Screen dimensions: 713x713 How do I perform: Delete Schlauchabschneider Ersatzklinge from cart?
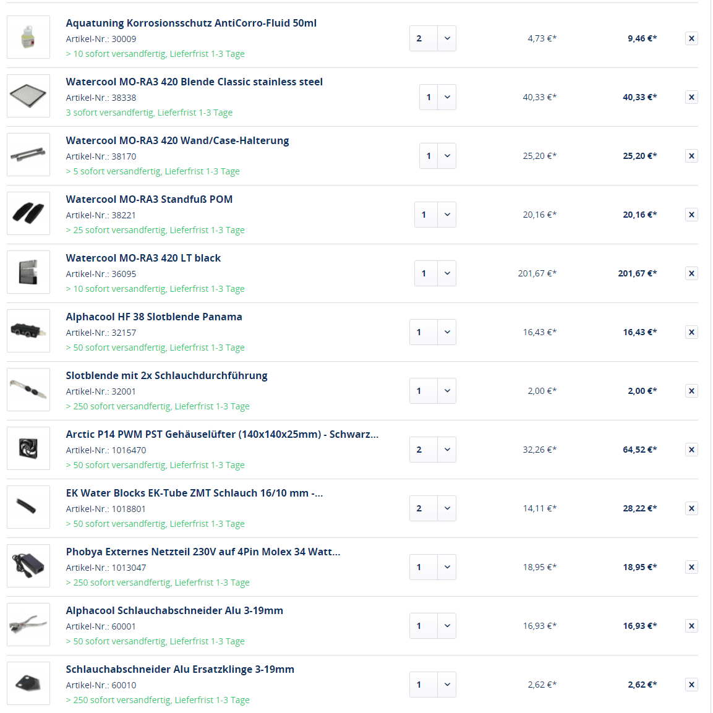tap(691, 685)
